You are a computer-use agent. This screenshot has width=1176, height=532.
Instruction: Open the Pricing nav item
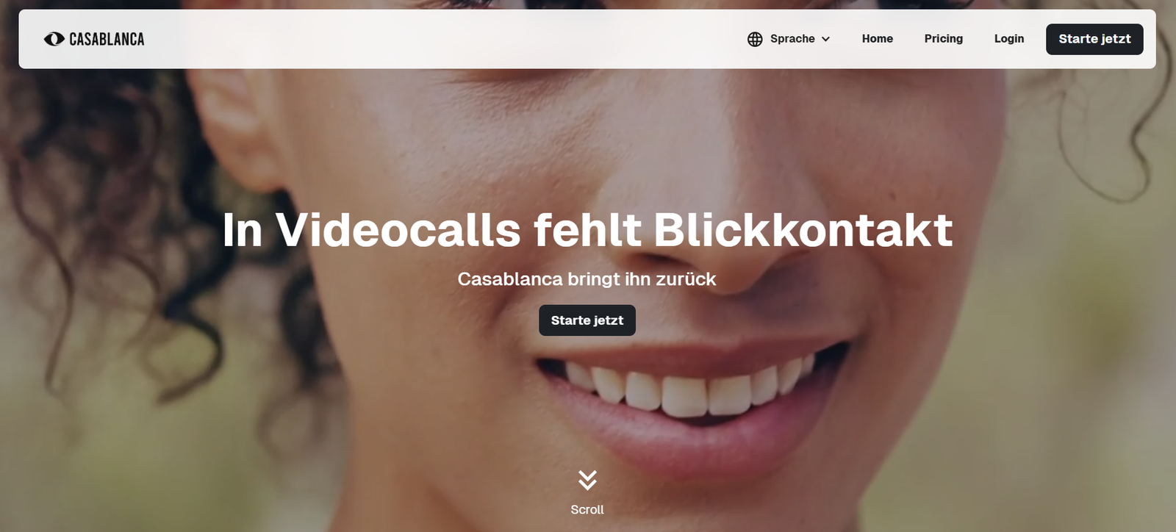pos(944,39)
